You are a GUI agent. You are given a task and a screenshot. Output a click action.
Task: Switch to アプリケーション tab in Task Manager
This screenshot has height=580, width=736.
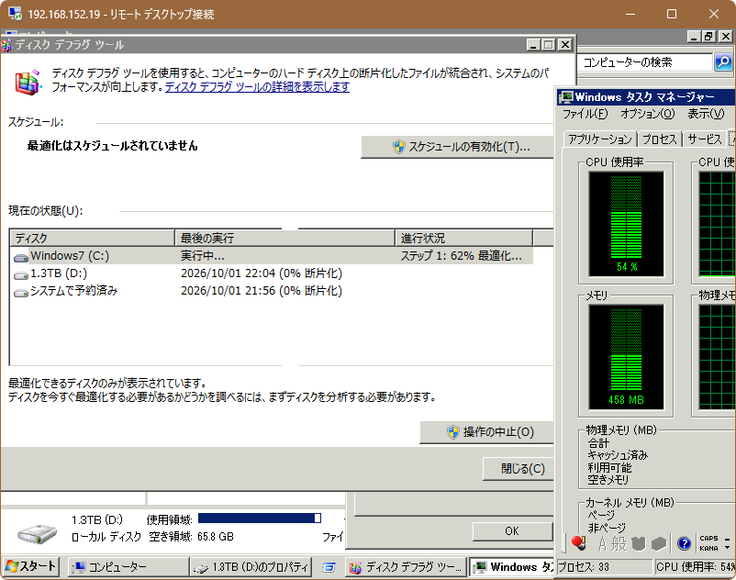click(600, 139)
